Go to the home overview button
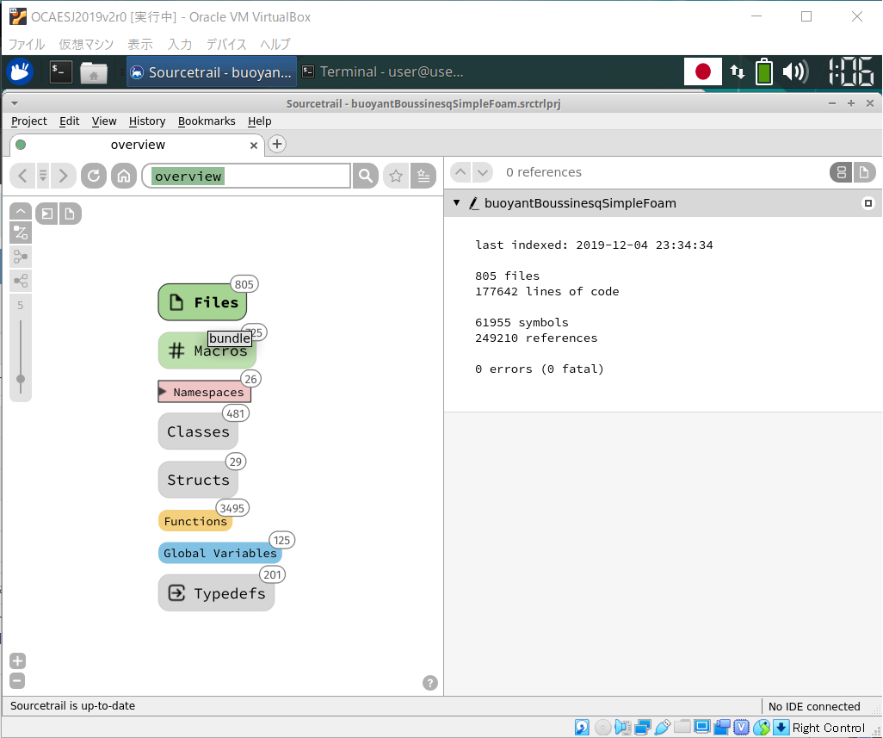This screenshot has width=883, height=738. (x=124, y=177)
